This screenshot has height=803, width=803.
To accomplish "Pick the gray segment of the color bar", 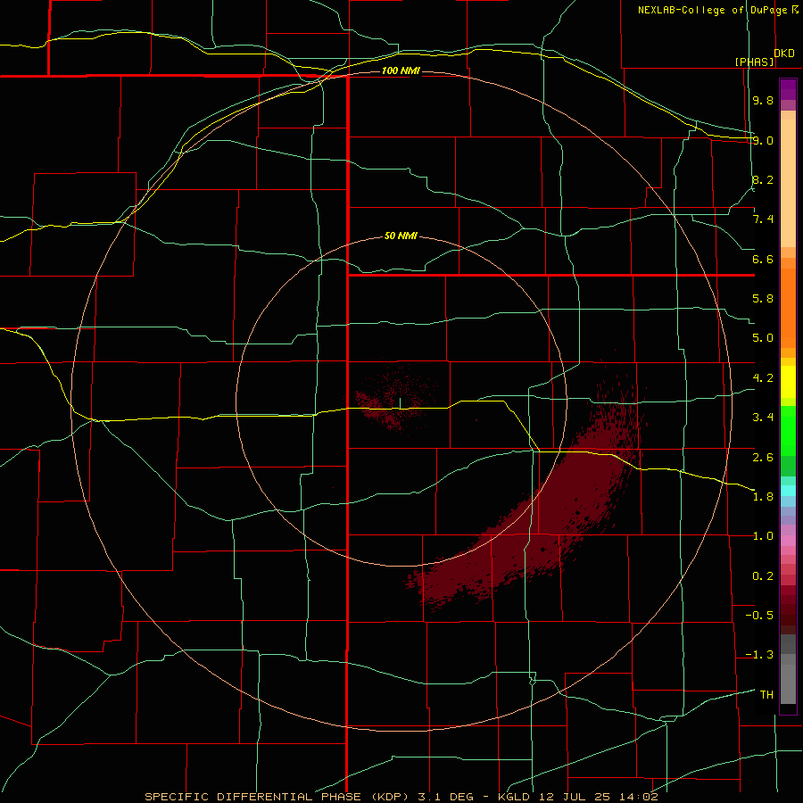I will 788,669.
